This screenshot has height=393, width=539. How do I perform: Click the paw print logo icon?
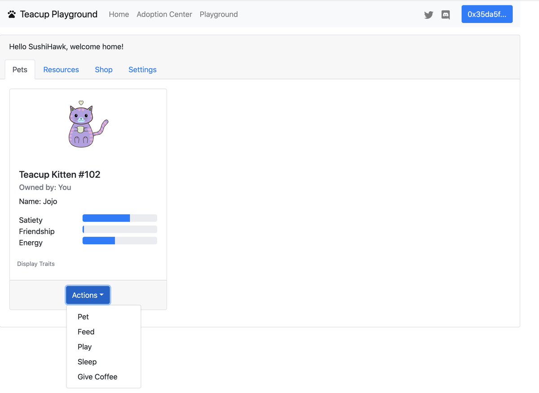pos(12,14)
